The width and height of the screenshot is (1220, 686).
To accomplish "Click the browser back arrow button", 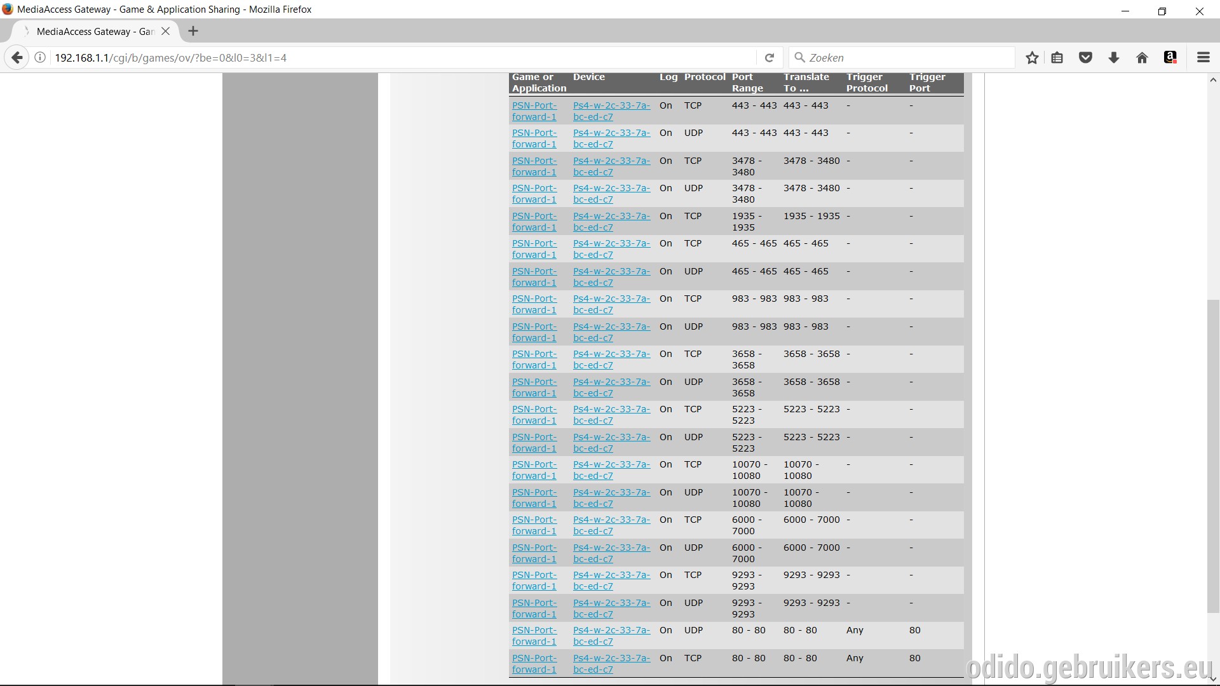I will (x=17, y=58).
